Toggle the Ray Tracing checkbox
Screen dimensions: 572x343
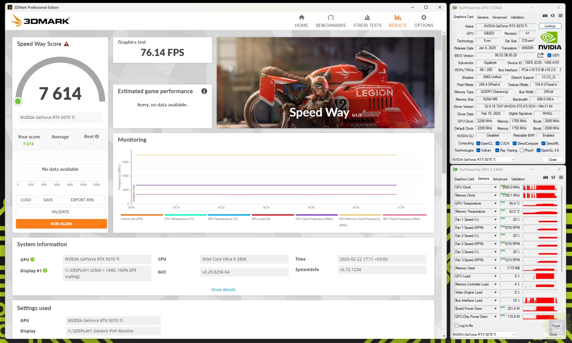pyautogui.click(x=497, y=150)
